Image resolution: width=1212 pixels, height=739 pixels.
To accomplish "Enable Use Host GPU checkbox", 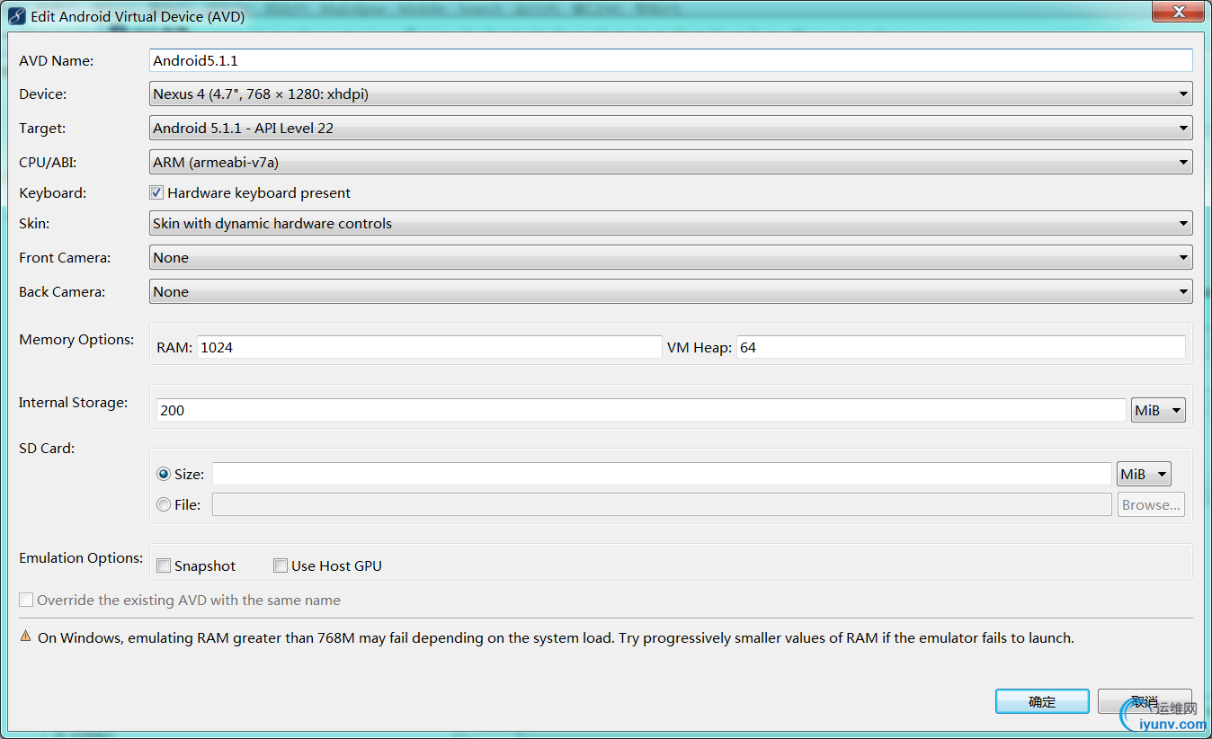I will point(281,565).
